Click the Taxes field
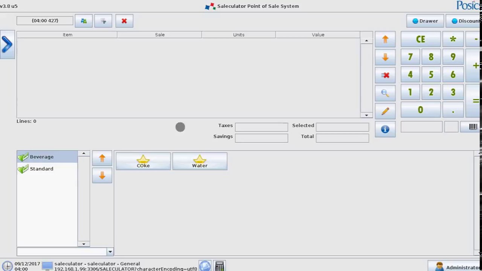 click(x=261, y=127)
